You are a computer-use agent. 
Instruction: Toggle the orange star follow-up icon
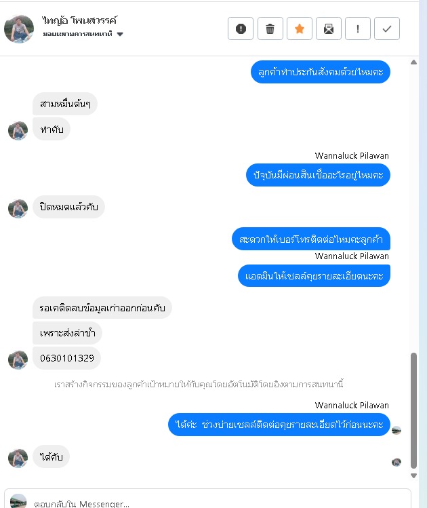pyautogui.click(x=300, y=29)
